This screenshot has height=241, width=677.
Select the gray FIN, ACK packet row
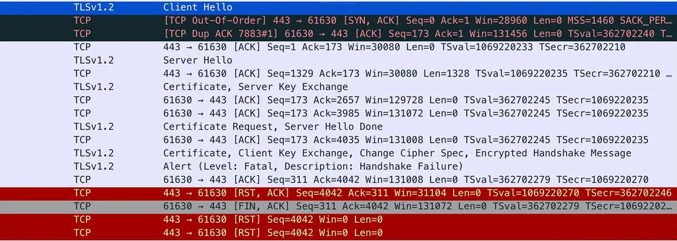[338, 206]
